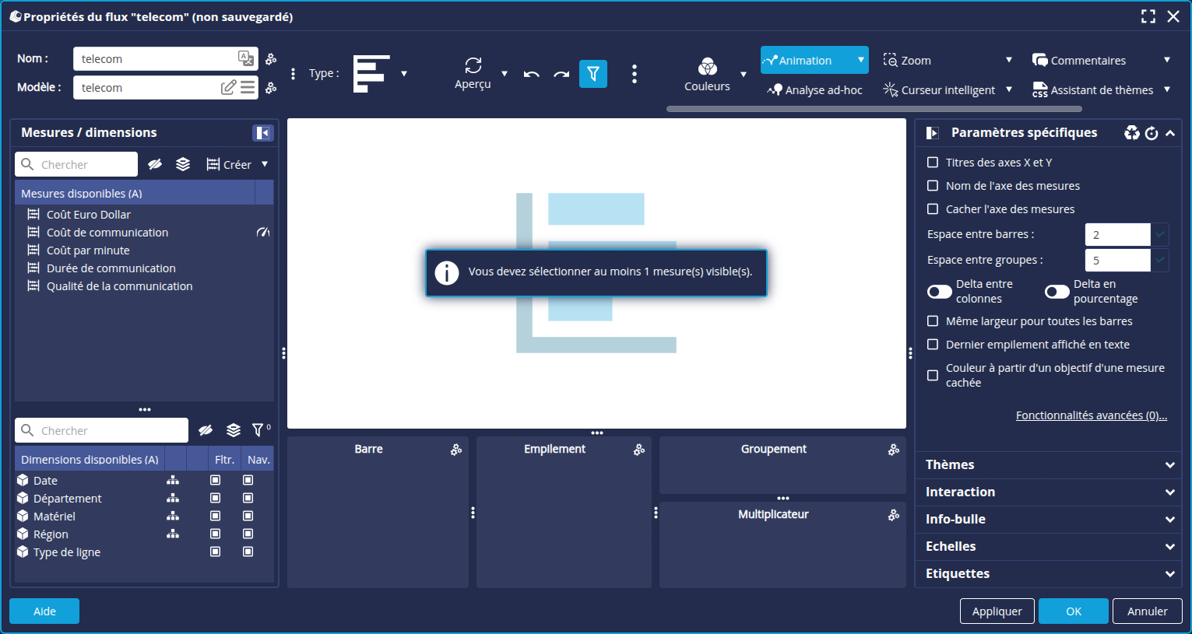Click the redo arrow icon
1192x634 pixels.
pyautogui.click(x=561, y=74)
